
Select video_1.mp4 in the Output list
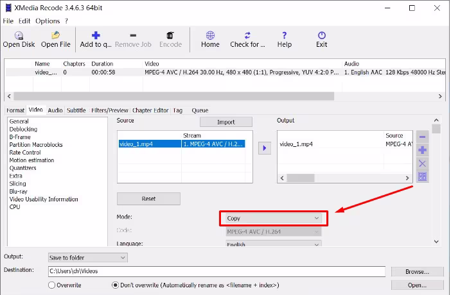click(x=296, y=144)
